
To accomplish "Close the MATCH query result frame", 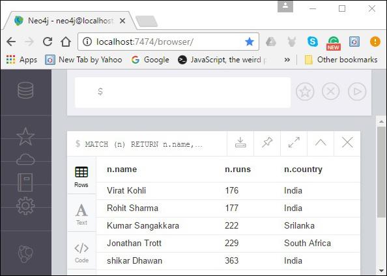I will 347,142.
